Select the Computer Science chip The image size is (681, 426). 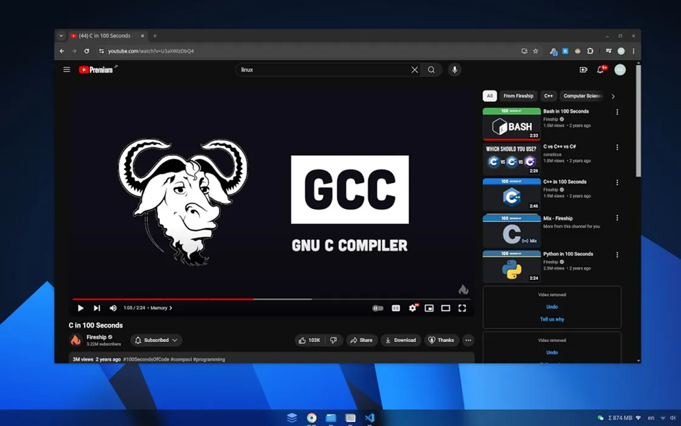coord(582,96)
